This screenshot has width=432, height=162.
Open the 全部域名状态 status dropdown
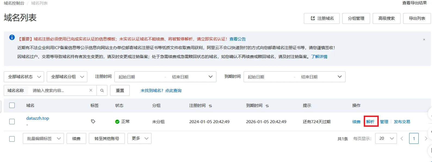24,77
